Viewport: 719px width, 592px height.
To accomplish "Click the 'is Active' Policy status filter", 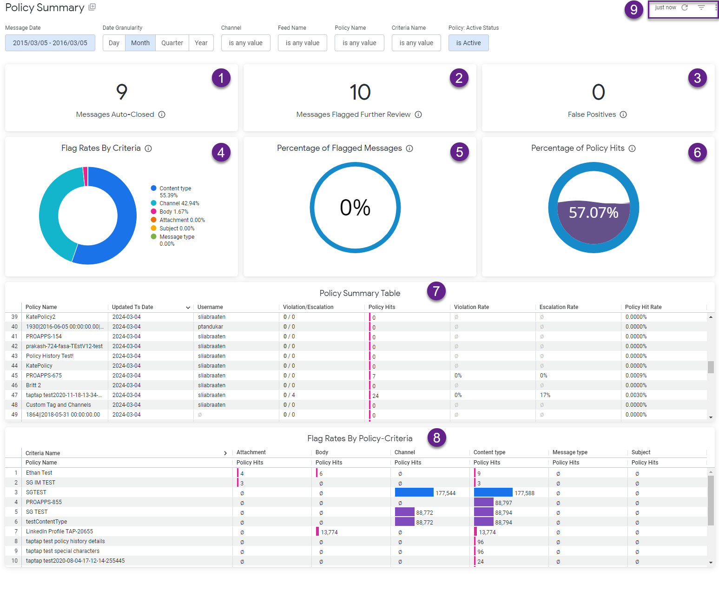I will click(x=468, y=43).
